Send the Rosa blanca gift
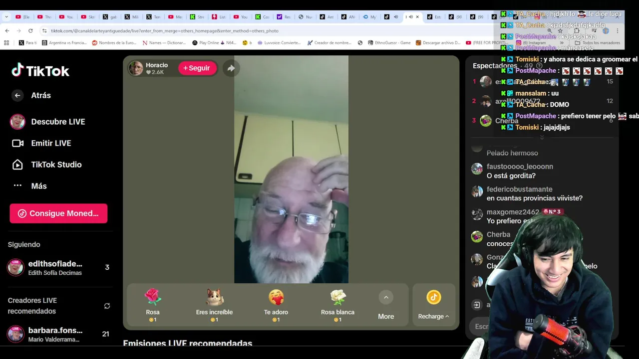The image size is (639, 359). coord(337,305)
